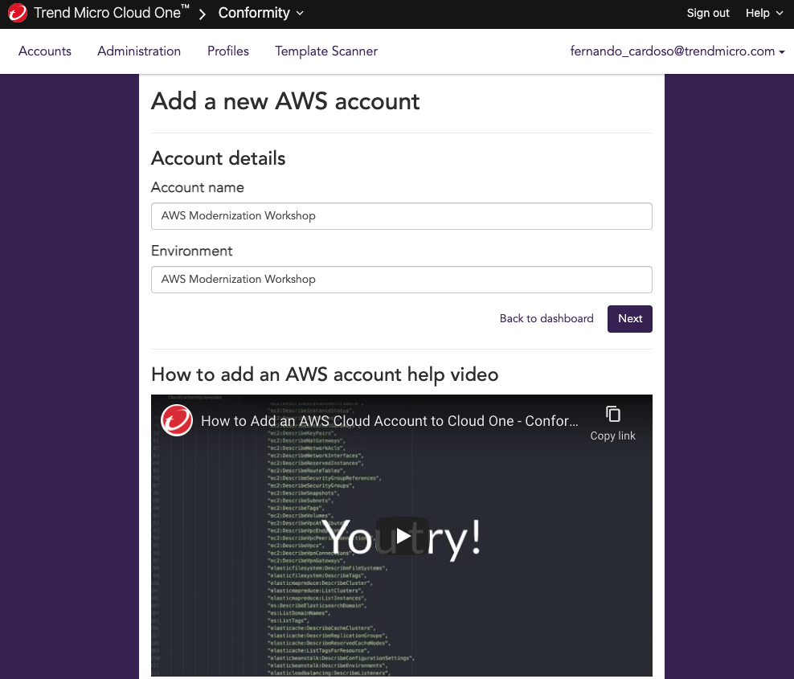Click into the Environment text field
Screen dimensions: 794x679
tap(402, 280)
